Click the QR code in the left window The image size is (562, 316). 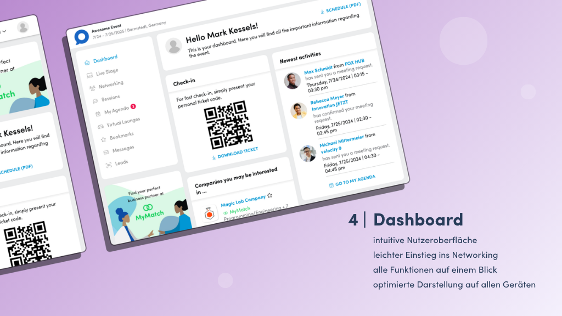point(27,245)
